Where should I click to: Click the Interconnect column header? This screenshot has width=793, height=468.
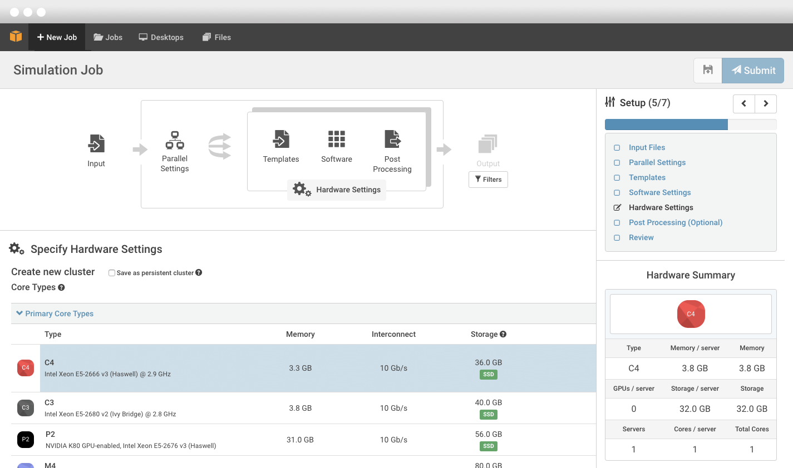coord(393,334)
